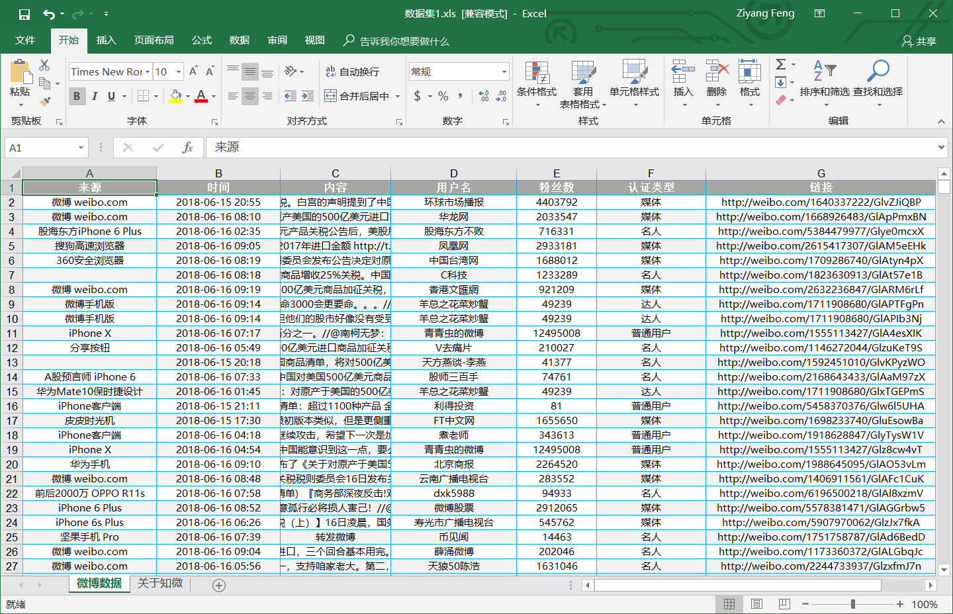Viewport: 953px width, 614px height.
Task: Click zoom in plus button
Action: click(900, 604)
